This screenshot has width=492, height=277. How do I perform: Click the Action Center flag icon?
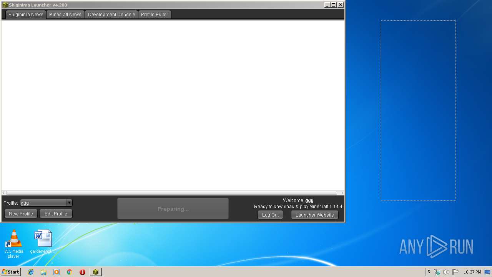tap(455, 272)
